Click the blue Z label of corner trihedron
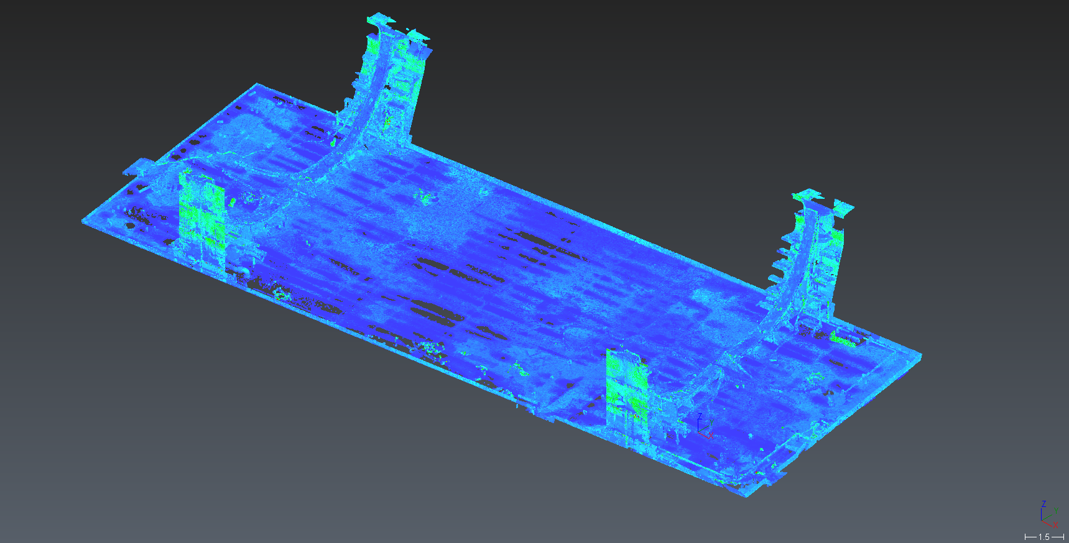1069x543 pixels. (x=1044, y=504)
